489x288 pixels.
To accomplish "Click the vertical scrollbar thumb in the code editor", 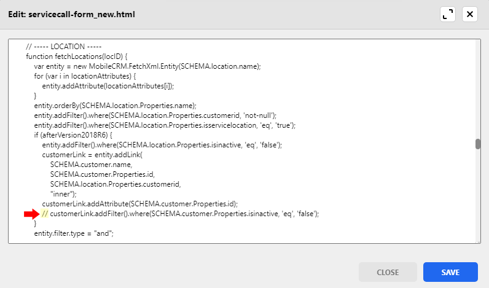I will point(477,144).
